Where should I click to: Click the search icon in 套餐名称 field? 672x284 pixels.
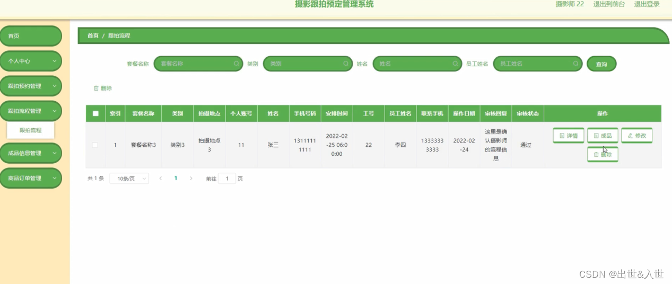pyautogui.click(x=237, y=64)
